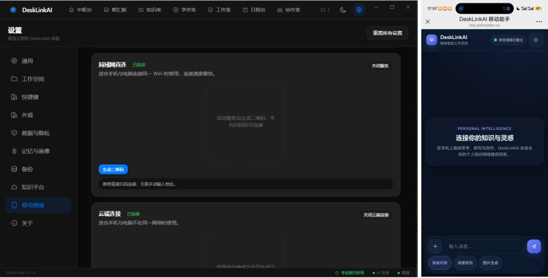The height and width of the screenshot is (278, 548).
Task: Open the three-dot menu on phone page
Action: coord(539,22)
